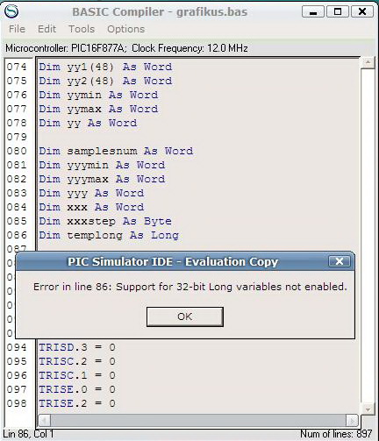379x441 pixels.
Task: Click the Microcontroller PIC16F877A info text
Action: point(126,48)
